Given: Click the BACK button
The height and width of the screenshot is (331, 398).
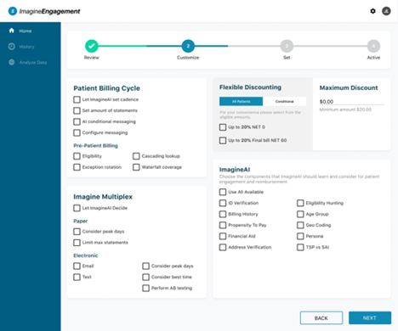Looking at the screenshot, I should coord(321,318).
